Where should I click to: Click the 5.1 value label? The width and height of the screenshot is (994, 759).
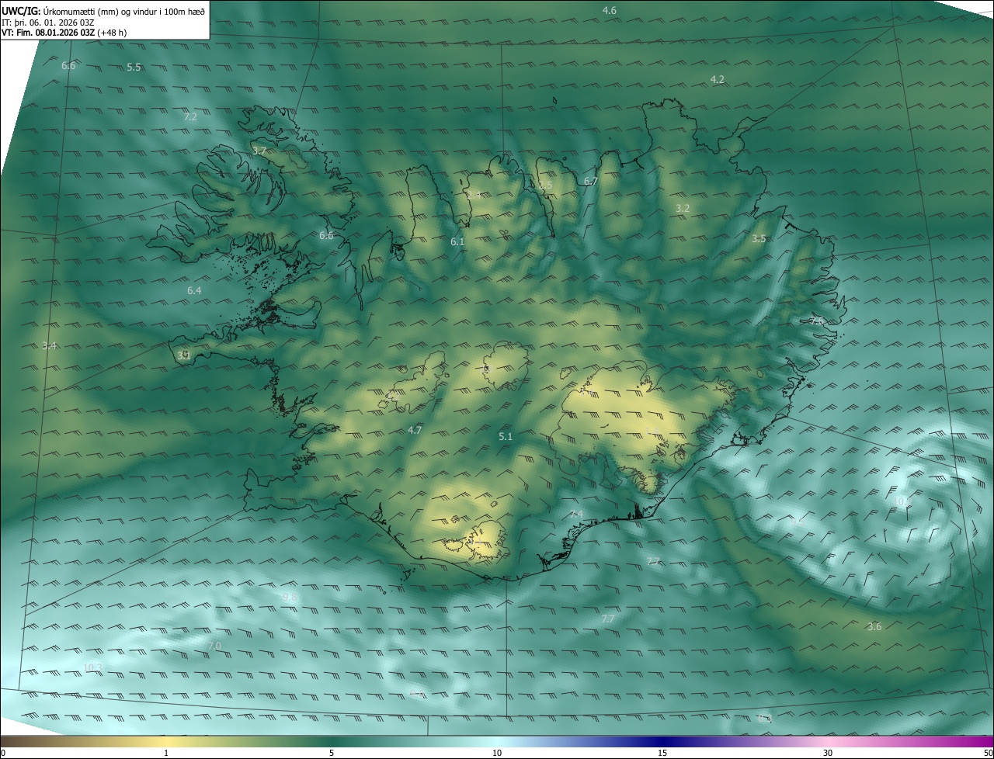click(506, 438)
